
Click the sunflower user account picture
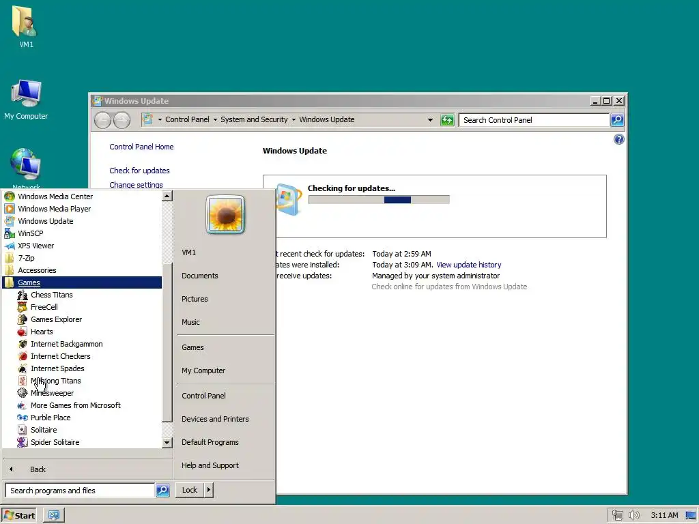[225, 215]
